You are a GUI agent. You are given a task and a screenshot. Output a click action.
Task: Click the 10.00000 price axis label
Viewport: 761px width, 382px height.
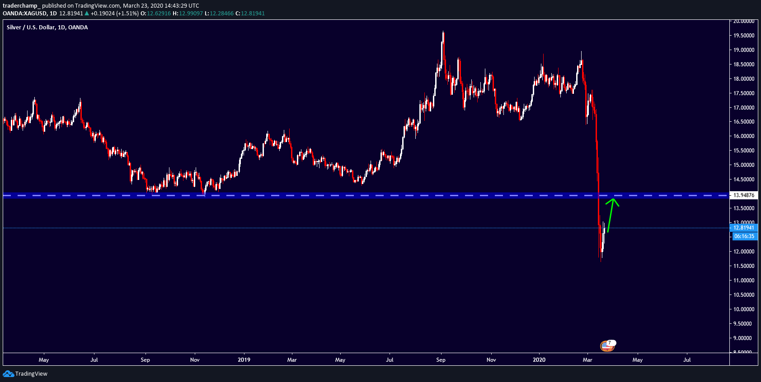pos(744,309)
